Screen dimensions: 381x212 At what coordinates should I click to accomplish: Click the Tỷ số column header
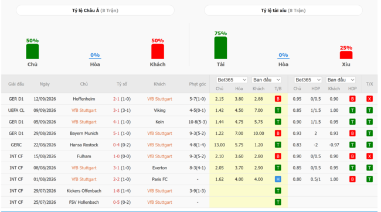[x=122, y=84]
